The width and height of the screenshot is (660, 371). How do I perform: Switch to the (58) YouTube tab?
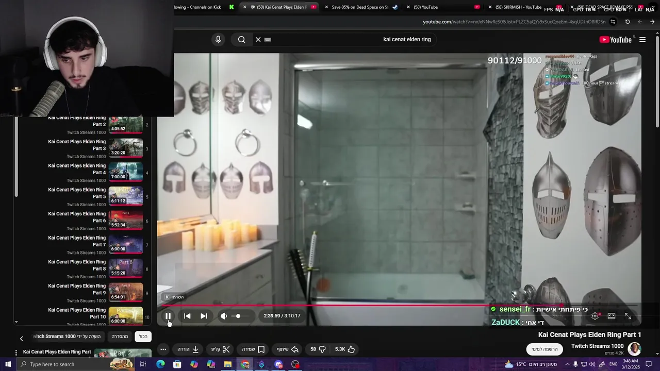point(443,7)
